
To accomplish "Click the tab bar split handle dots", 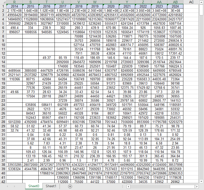I will click(122, 186).
